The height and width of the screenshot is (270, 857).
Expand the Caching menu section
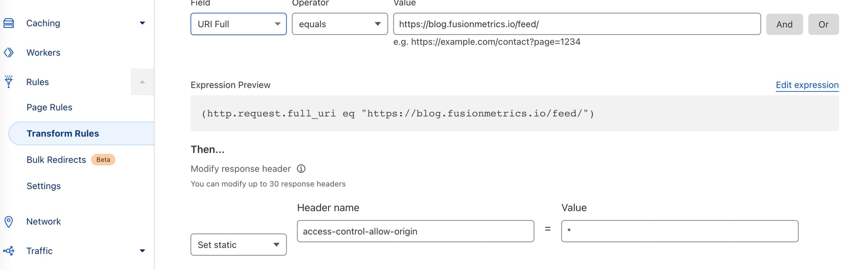[142, 23]
